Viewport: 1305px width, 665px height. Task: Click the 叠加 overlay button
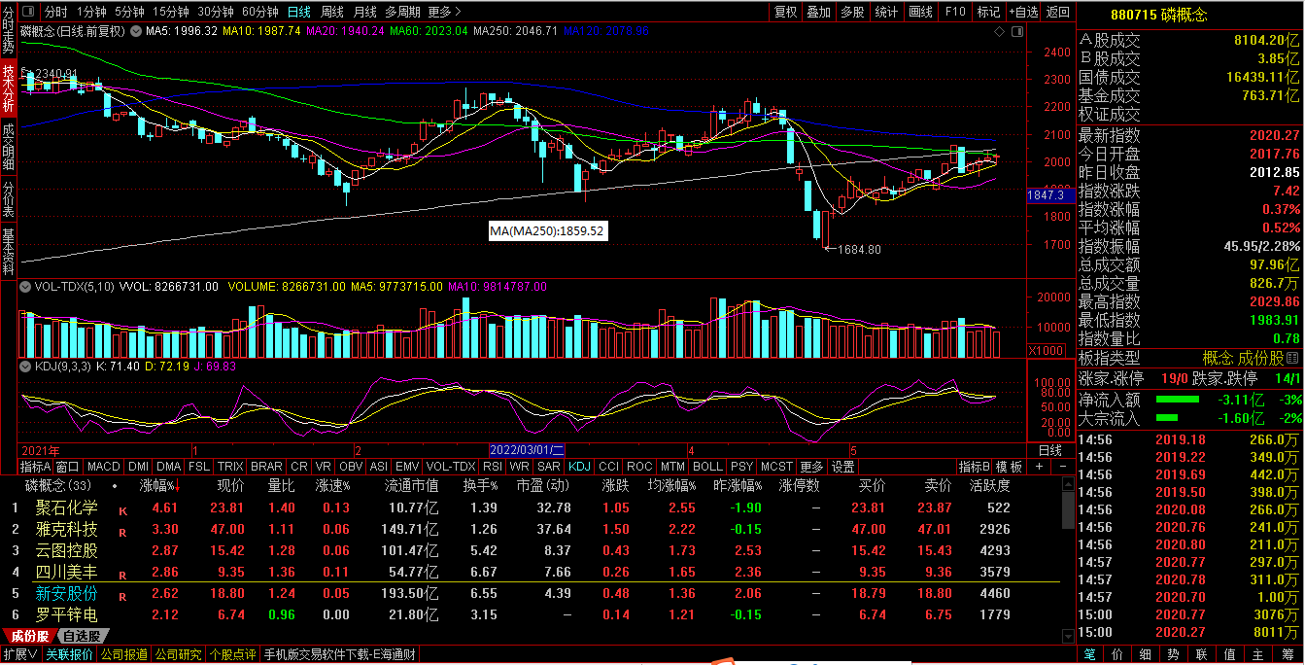click(x=819, y=12)
